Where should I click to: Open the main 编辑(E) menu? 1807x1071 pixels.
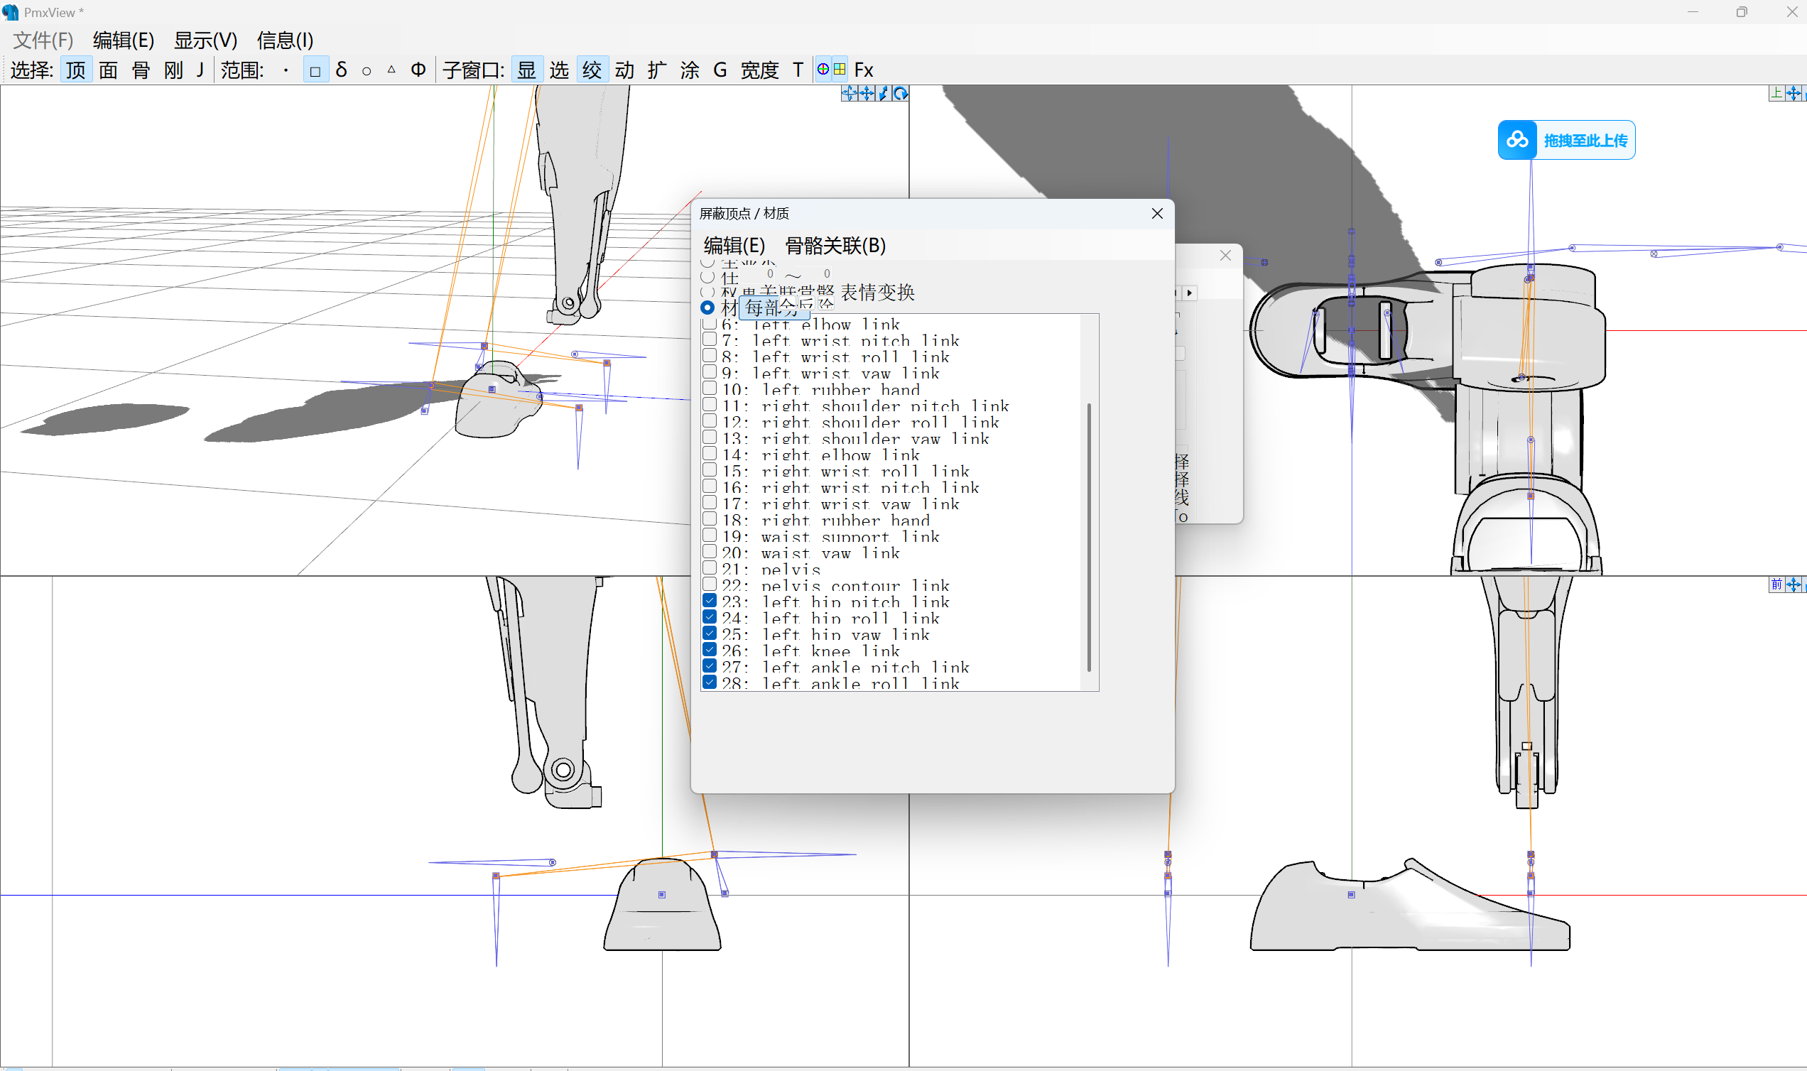coord(124,40)
